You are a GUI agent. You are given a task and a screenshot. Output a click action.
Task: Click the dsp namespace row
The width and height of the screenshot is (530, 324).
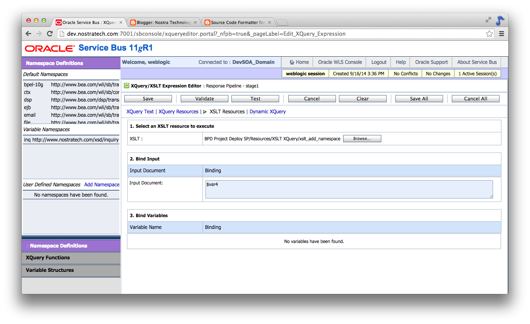71,100
